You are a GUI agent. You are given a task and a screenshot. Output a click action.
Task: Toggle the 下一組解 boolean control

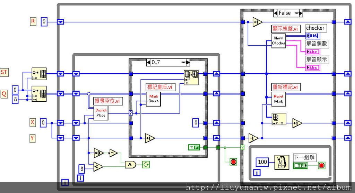click(300, 165)
